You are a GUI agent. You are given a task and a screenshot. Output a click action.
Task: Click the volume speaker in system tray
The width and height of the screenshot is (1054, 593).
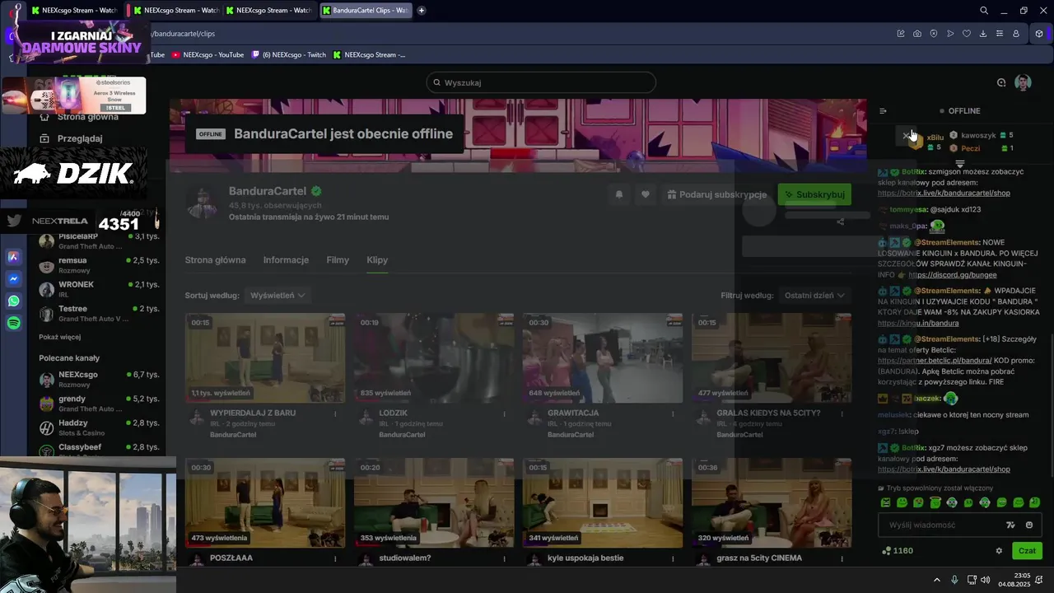(986, 580)
